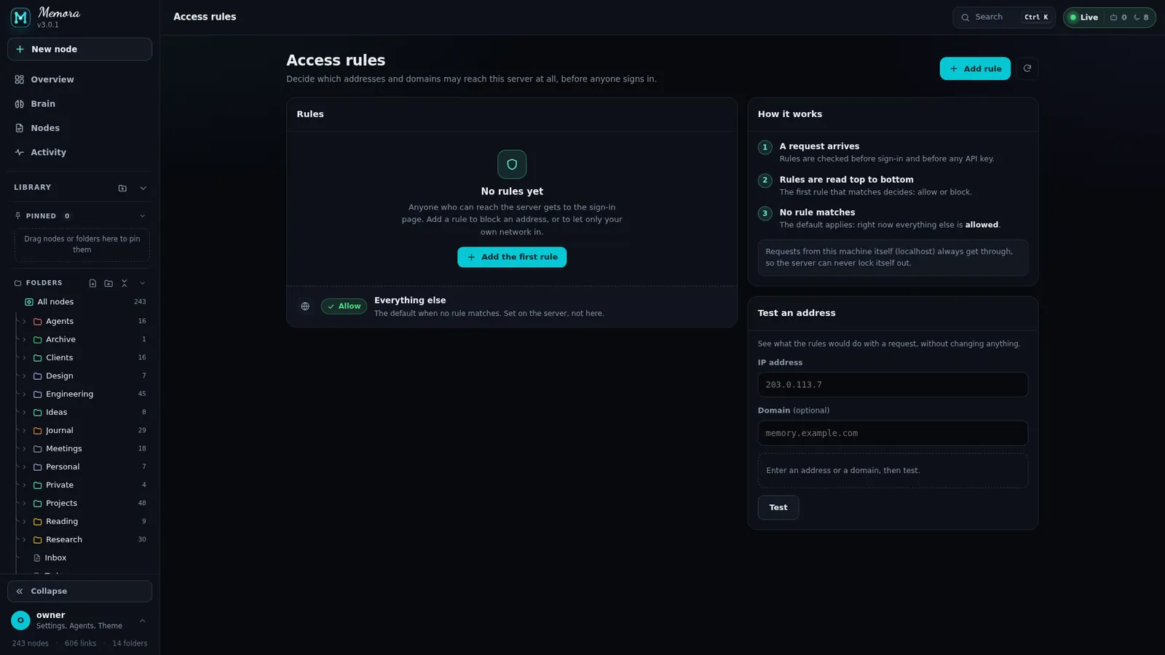This screenshot has width=1165, height=655.
Task: Click the new node icon in FOLDERS header
Action: [x=92, y=283]
